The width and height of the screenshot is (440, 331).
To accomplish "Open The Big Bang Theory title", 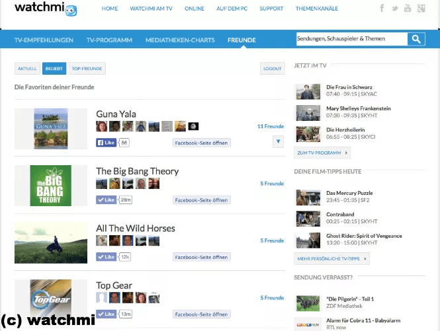I will click(137, 171).
